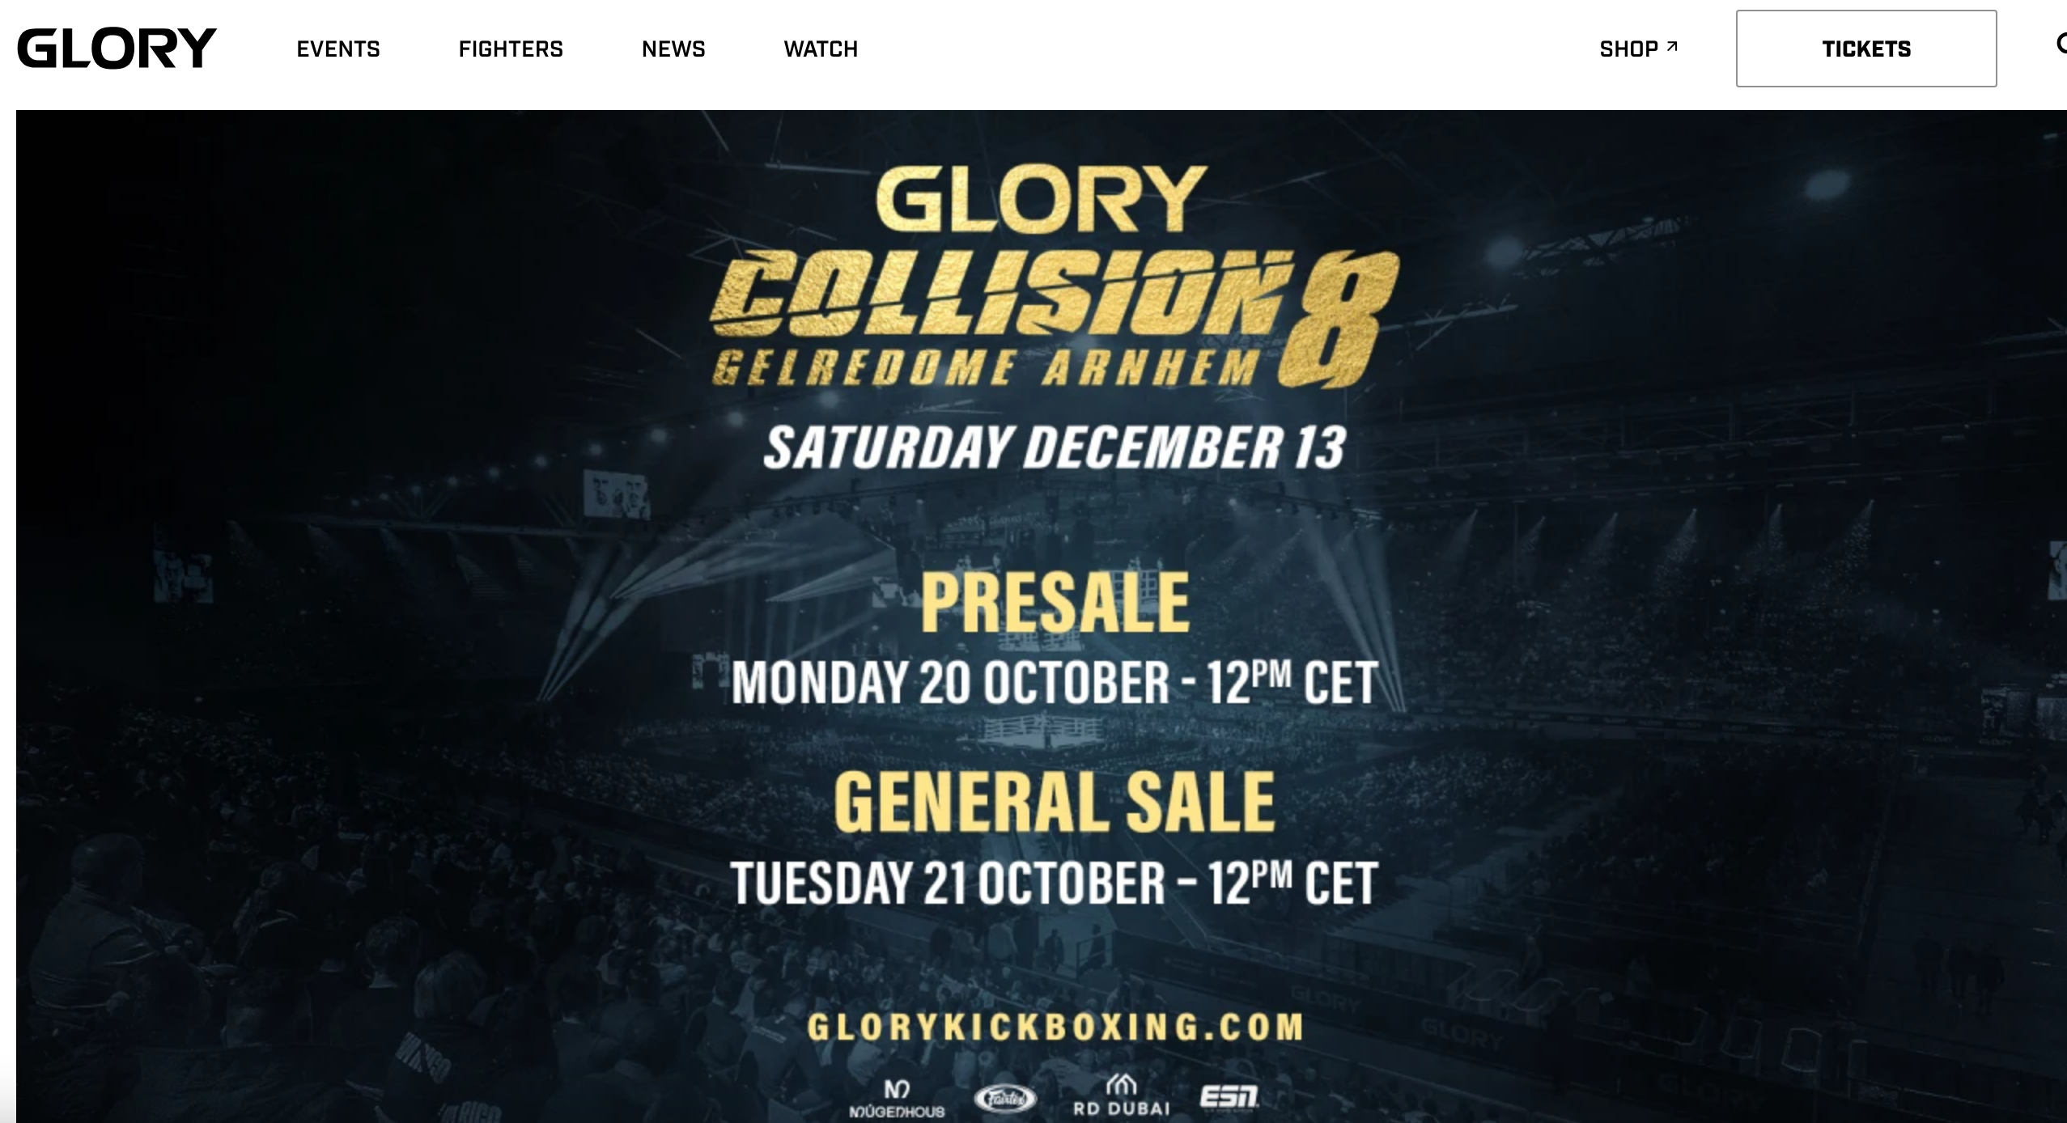Click the external arrow icon beside SHOP

1672,47
